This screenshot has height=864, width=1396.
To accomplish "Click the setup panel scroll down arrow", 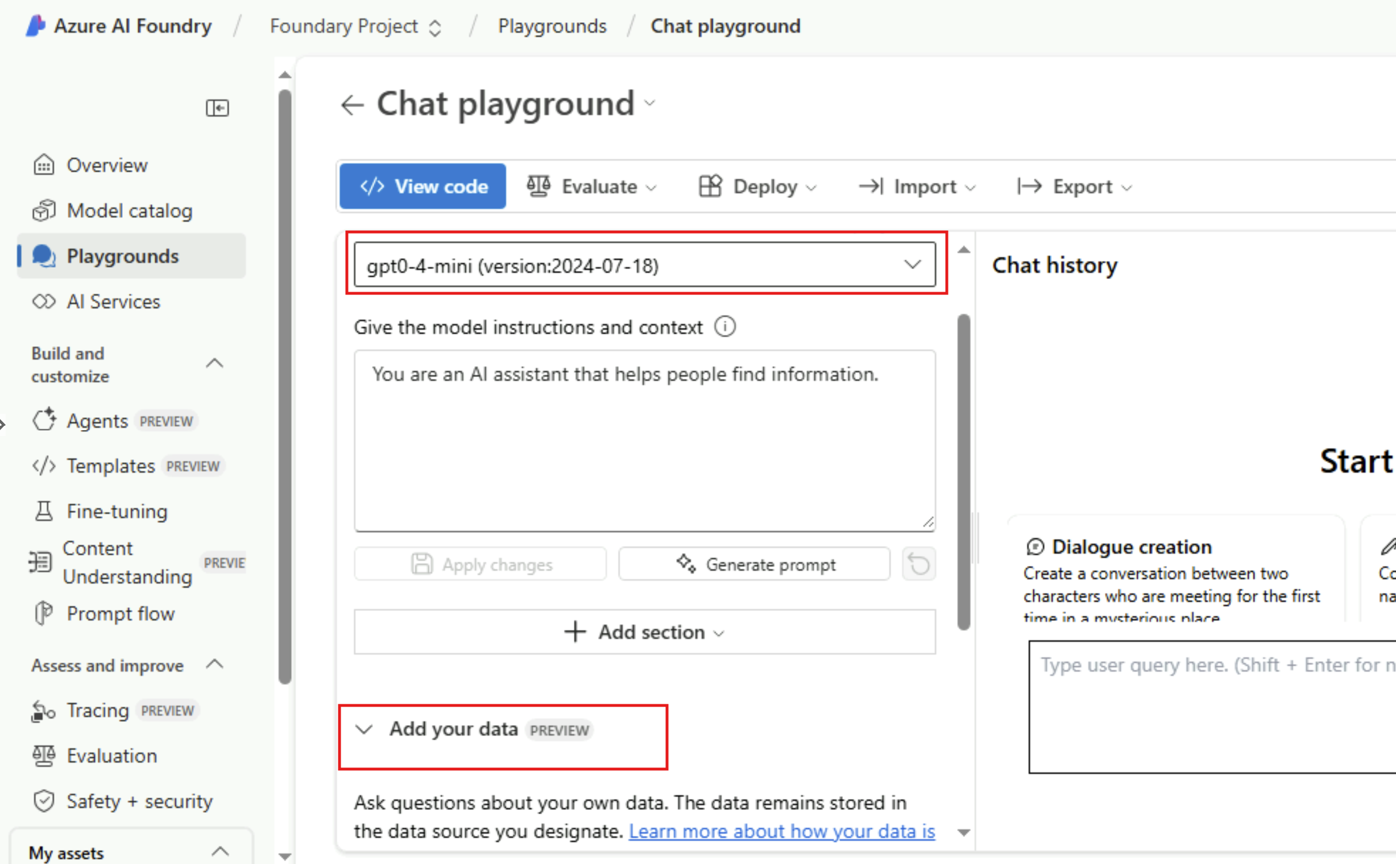I will (x=964, y=832).
